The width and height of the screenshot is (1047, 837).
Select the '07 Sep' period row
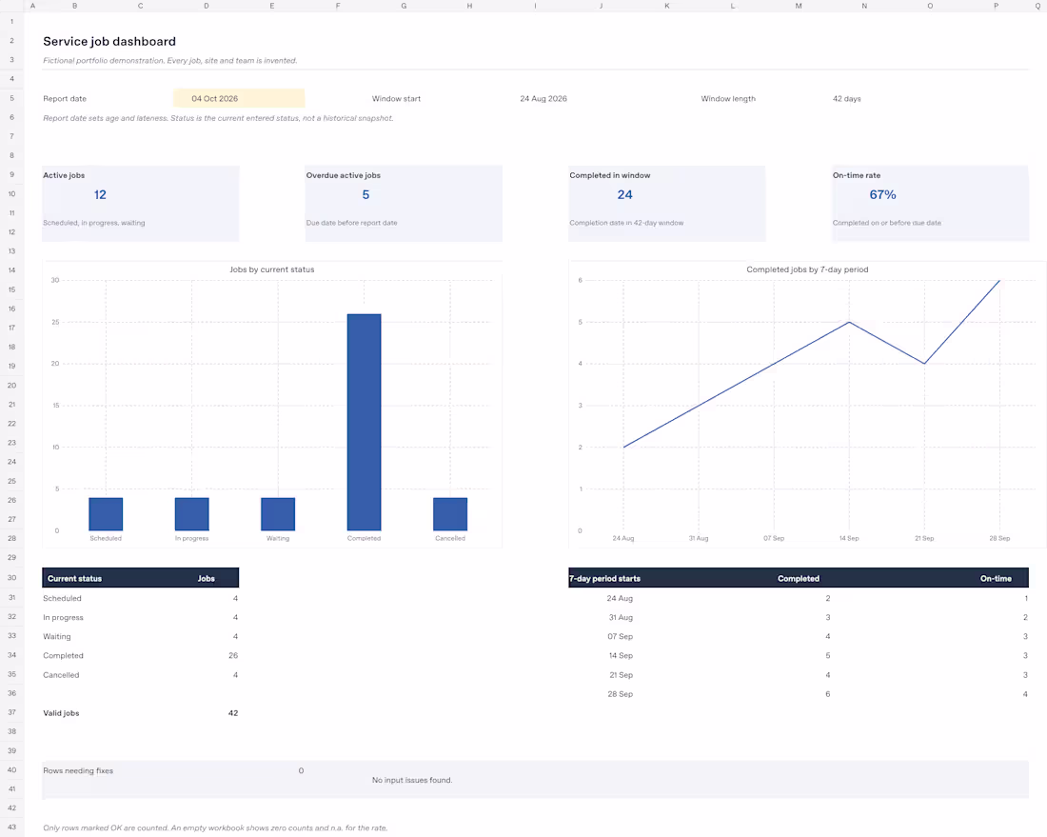point(799,637)
